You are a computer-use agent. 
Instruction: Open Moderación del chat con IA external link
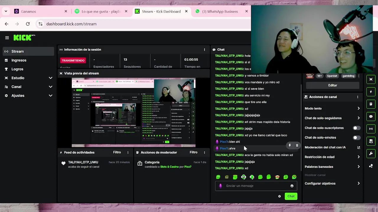click(359, 148)
